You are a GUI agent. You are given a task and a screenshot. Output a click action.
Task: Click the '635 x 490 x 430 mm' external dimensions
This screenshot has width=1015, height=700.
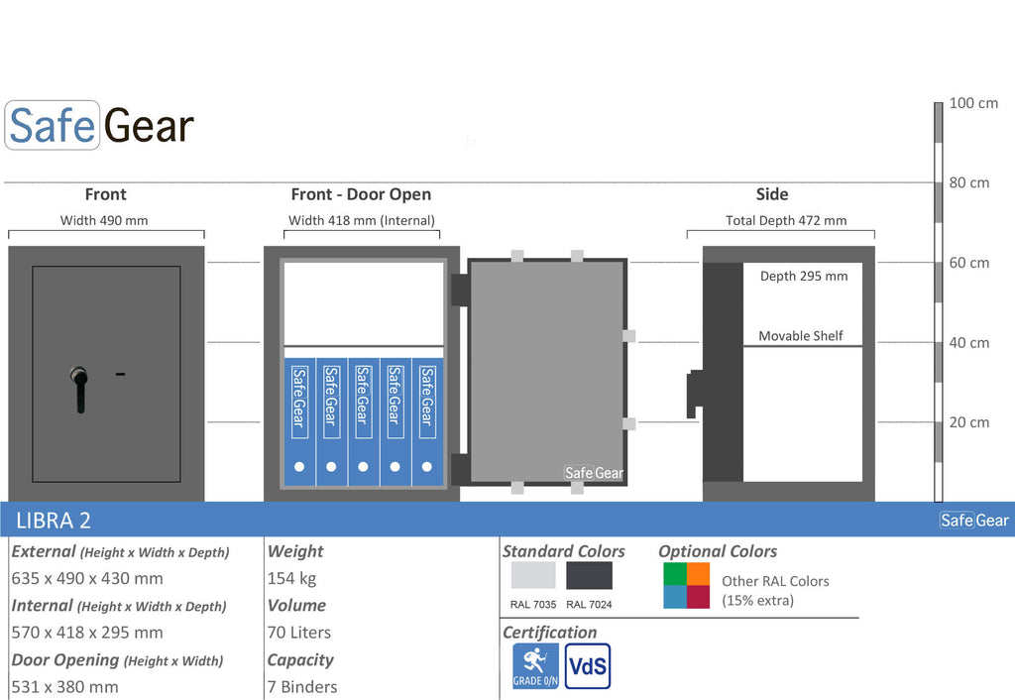[x=87, y=578]
